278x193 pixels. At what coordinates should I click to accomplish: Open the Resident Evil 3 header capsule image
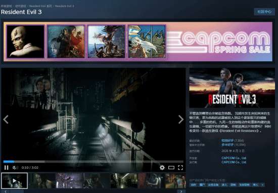[232, 88]
